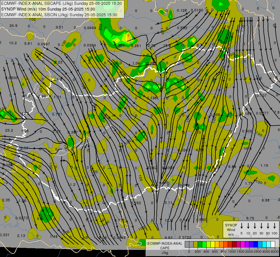The height and width of the screenshot is (257, 280).
Task: Click the '25.2' value on the map
Action: tap(9, 130)
